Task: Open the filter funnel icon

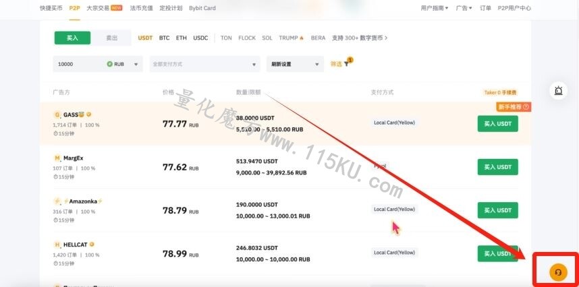Action: click(346, 64)
